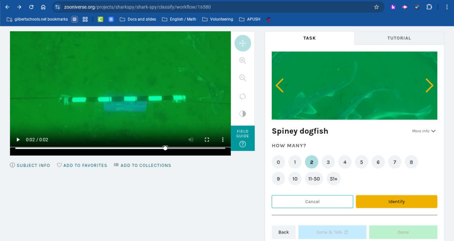This screenshot has height=241, width=454.
Task: Open the green C bookmark
Action: 100,19
